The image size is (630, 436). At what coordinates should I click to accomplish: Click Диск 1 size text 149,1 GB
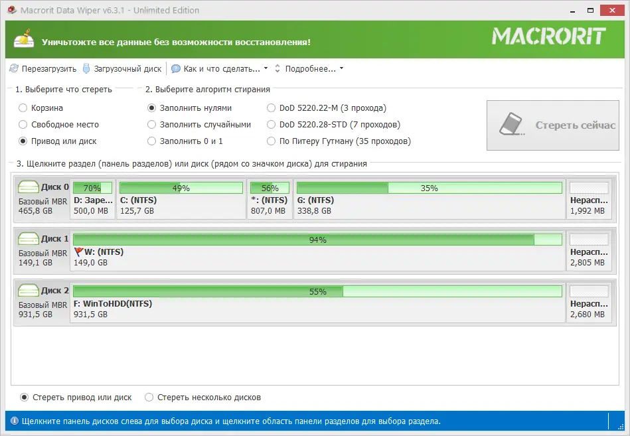coord(35,263)
